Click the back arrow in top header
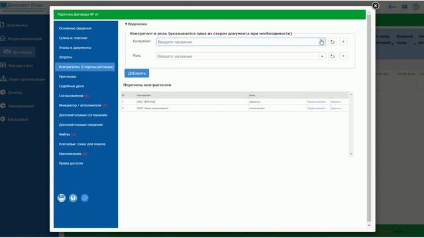The height and width of the screenshot is (238, 424). pos(392,7)
